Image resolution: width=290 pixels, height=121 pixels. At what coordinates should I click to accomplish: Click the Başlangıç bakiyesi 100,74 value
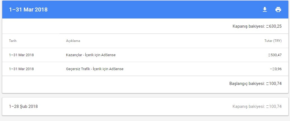pyautogui.click(x=274, y=84)
